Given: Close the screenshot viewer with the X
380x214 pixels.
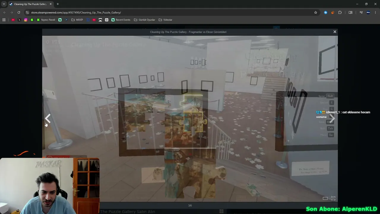Looking at the screenshot, I should (x=335, y=32).
